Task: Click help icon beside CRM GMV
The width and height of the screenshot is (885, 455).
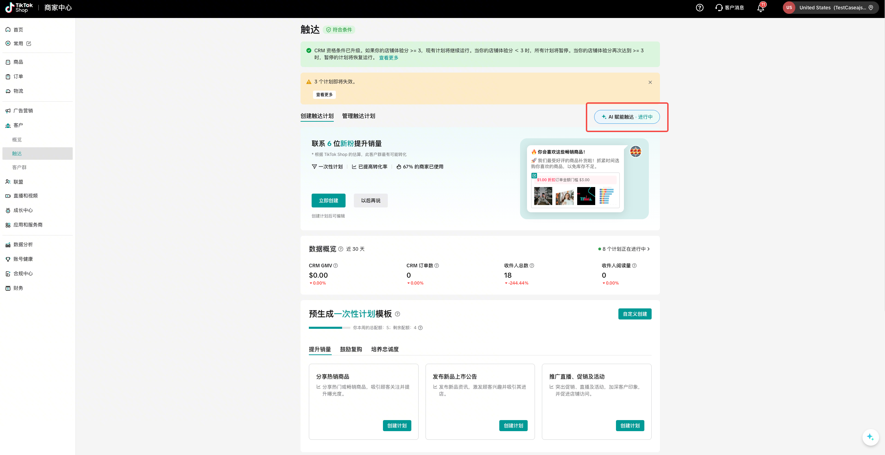Action: point(336,266)
